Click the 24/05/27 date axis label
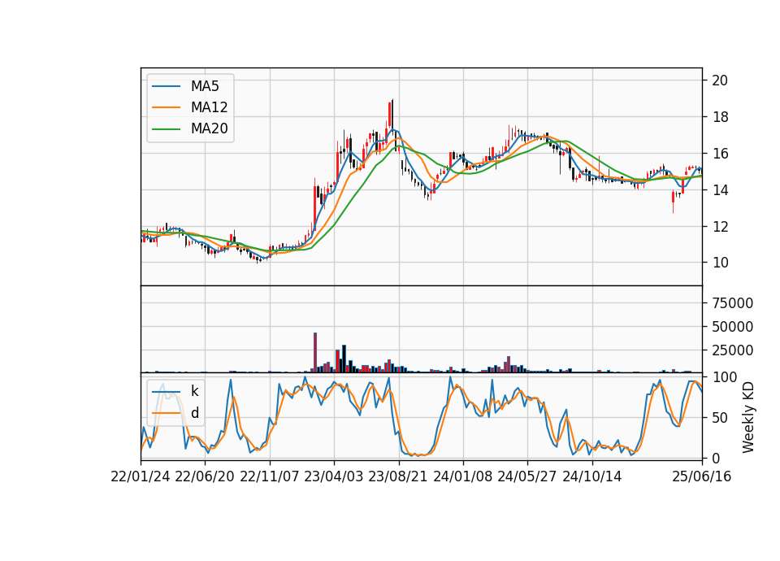 [x=527, y=476]
